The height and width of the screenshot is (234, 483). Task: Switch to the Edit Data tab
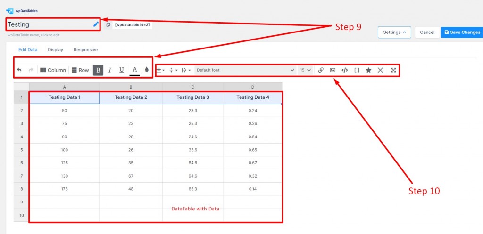click(x=28, y=49)
